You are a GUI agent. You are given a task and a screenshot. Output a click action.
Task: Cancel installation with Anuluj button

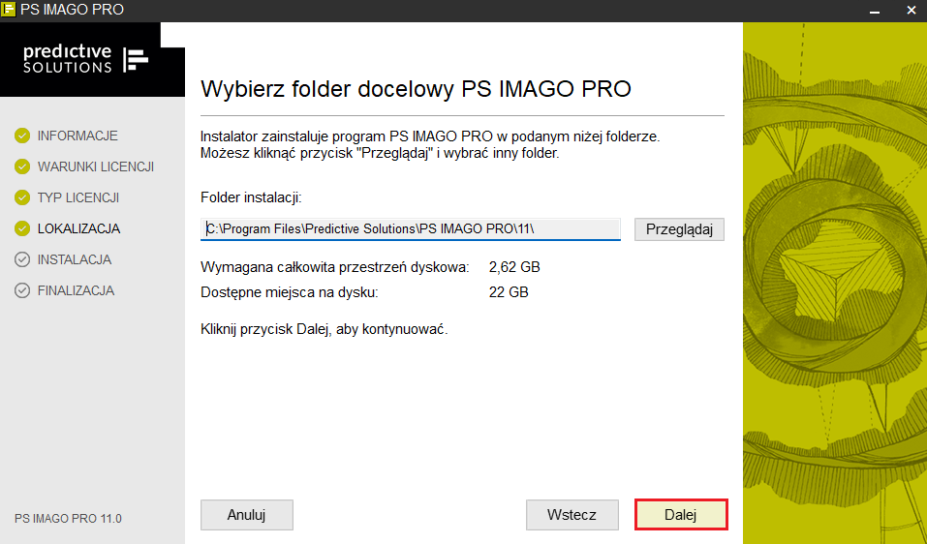click(247, 514)
